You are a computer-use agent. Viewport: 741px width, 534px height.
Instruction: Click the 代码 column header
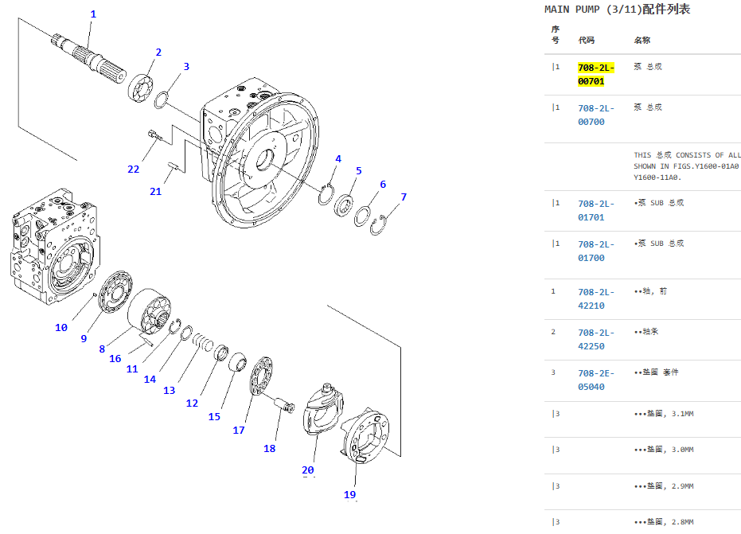[587, 40]
